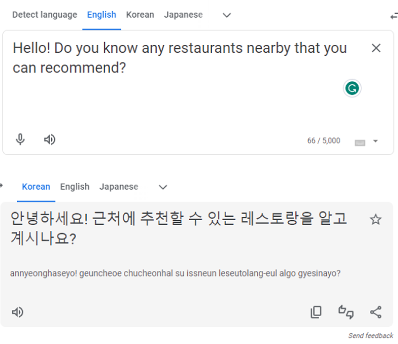398x344 pixels.
Task: Rate this translation with thumbs icon
Action: [346, 312]
